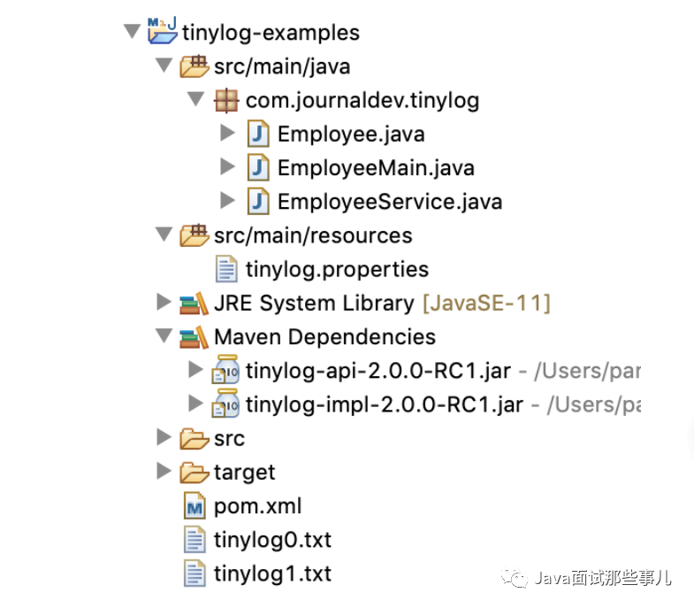The image size is (694, 608).
Task: Click the tinylog-examples Maven project icon
Action: [163, 31]
